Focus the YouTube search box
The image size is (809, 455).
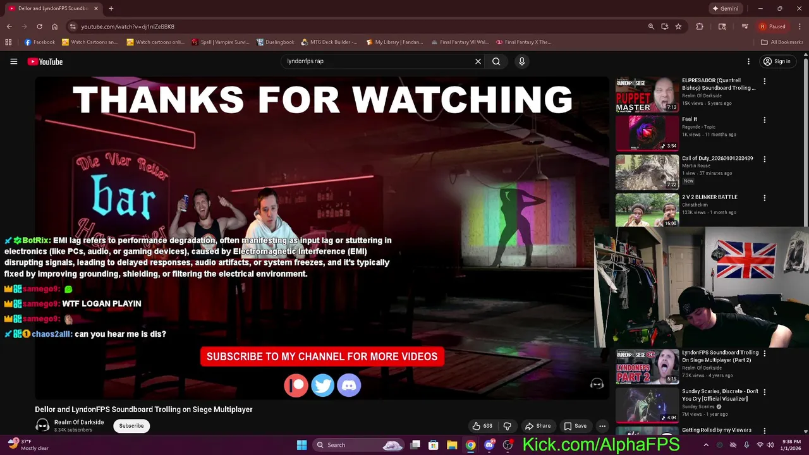379,61
